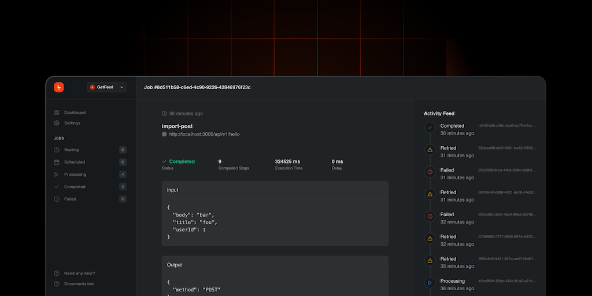The width and height of the screenshot is (592, 296).
Task: Select the Scheduled jobs calendar icon
Action: (x=57, y=162)
